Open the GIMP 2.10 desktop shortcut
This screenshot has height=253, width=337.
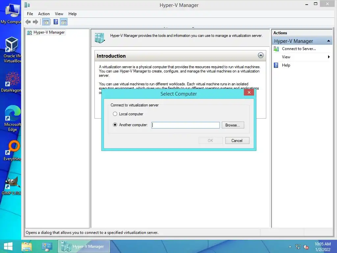coord(12,185)
